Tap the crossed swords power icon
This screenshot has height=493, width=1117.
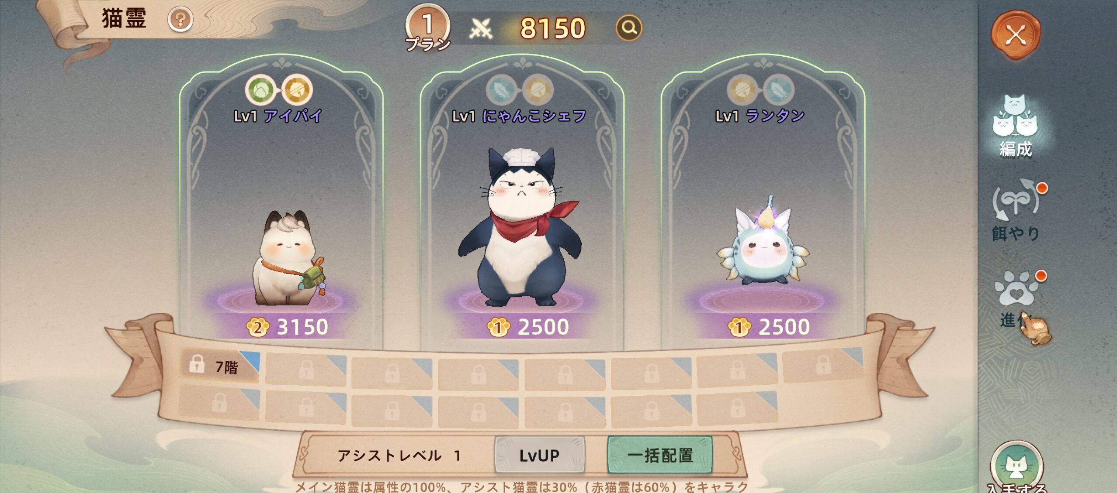tap(481, 29)
